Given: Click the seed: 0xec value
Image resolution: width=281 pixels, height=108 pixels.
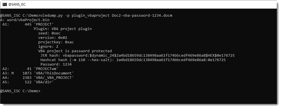Looking at the screenshot, I should point(49,33).
